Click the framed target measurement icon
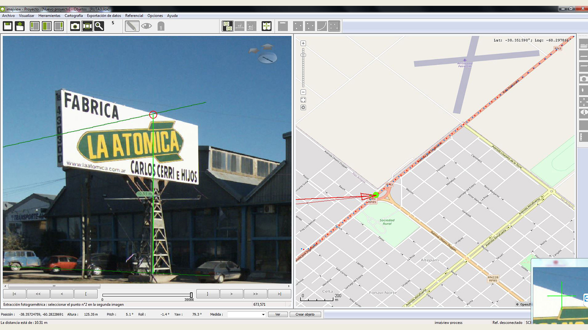Screen dimensions: 588x330 [251, 26]
